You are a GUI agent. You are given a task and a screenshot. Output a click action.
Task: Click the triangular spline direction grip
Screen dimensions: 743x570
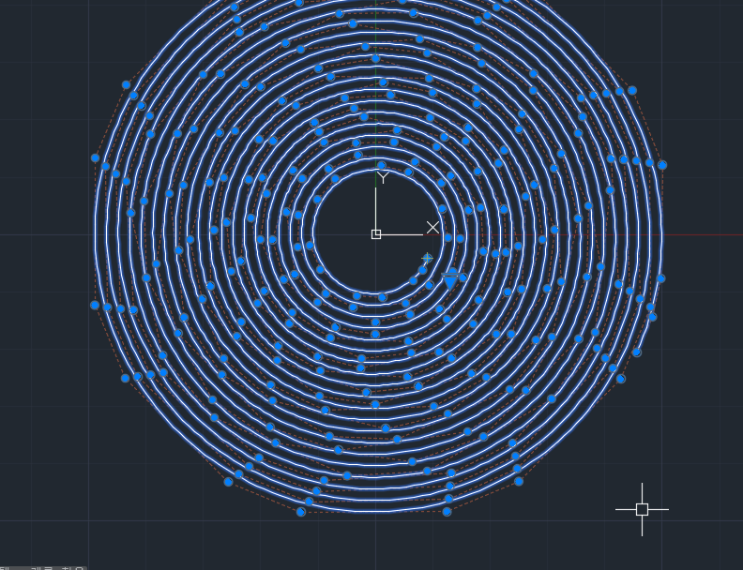pyautogui.click(x=449, y=280)
